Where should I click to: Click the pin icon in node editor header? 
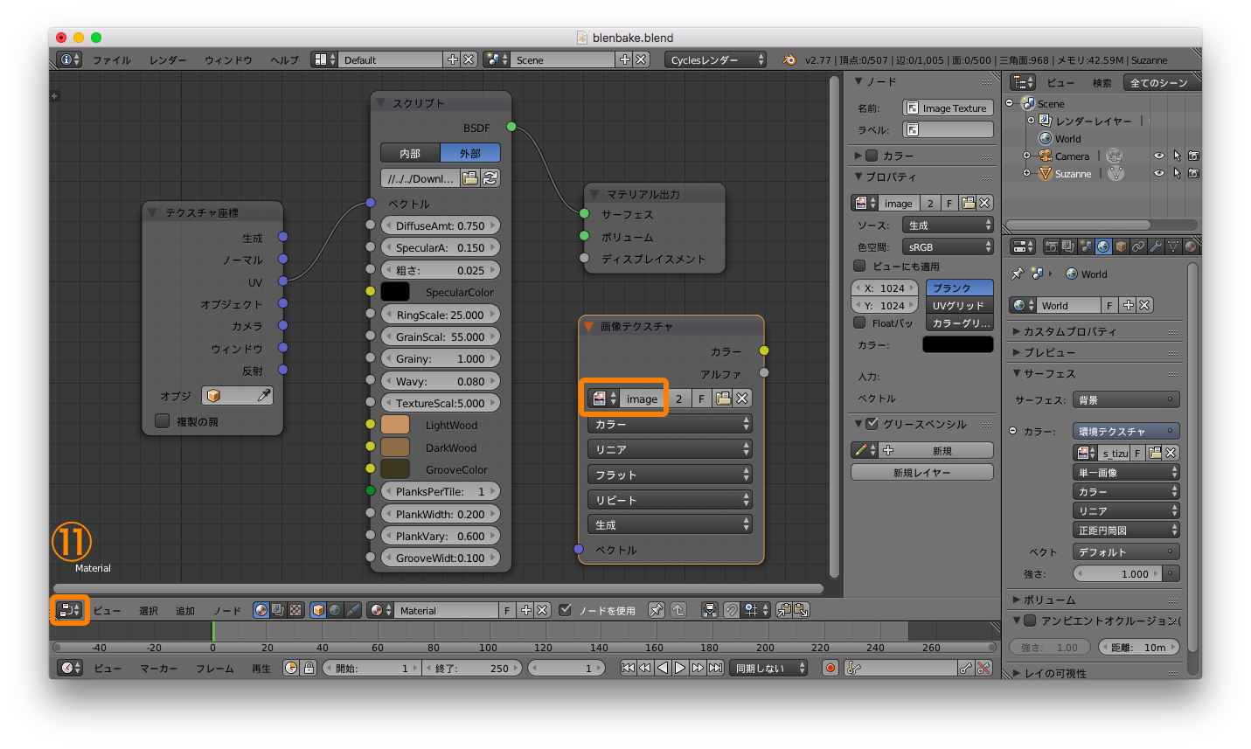point(657,609)
